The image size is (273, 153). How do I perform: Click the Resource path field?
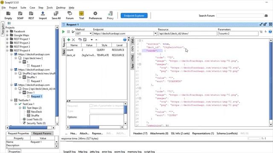[x=187, y=34]
